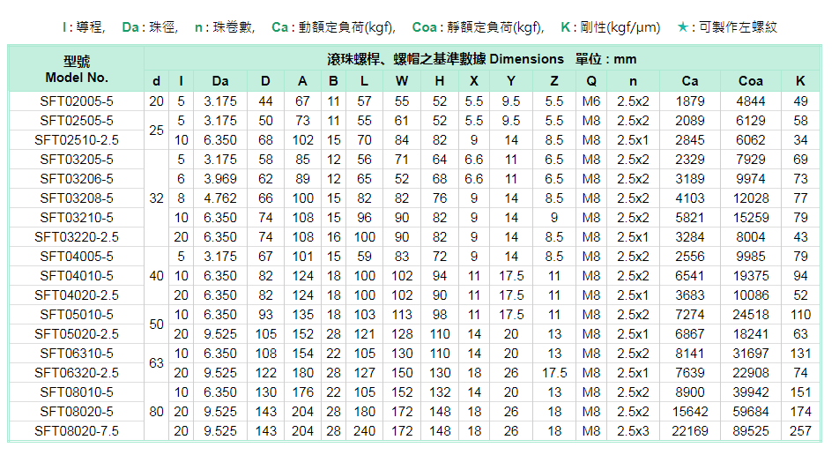Click the Coa column header

(750, 81)
